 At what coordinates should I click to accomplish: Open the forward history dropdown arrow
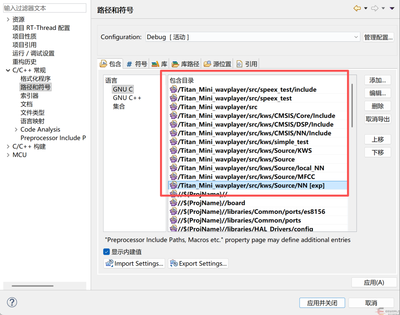click(383, 8)
